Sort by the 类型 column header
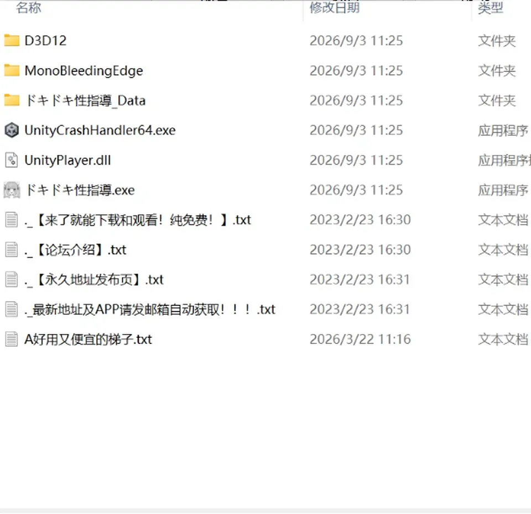This screenshot has height=514, width=531. pos(491,7)
